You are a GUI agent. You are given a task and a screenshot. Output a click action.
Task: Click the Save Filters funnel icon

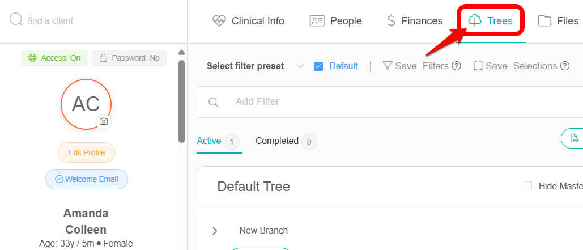tap(388, 66)
